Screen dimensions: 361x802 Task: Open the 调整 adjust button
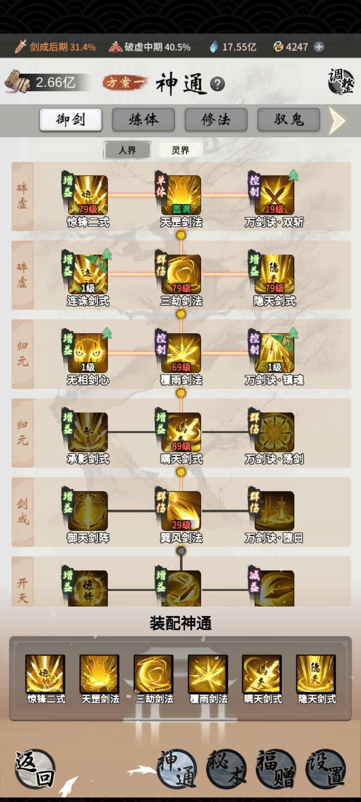(341, 81)
